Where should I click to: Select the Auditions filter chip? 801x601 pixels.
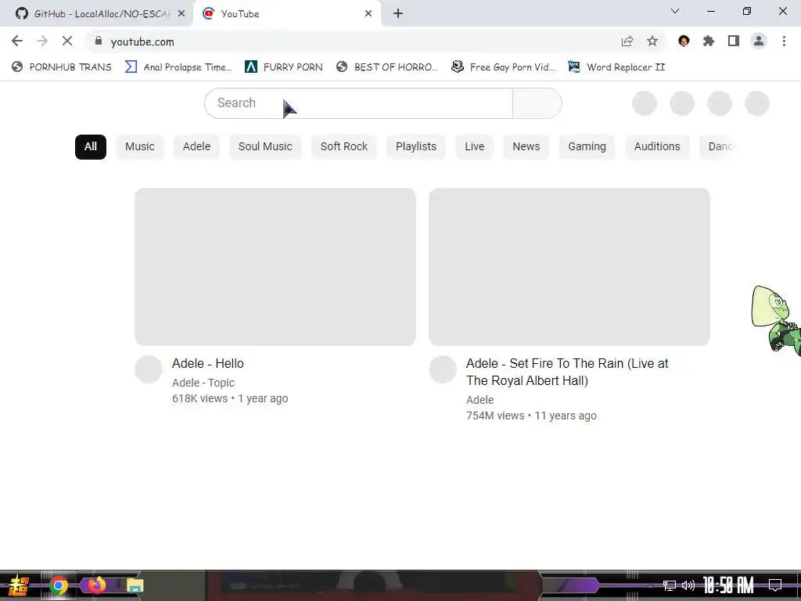click(657, 146)
